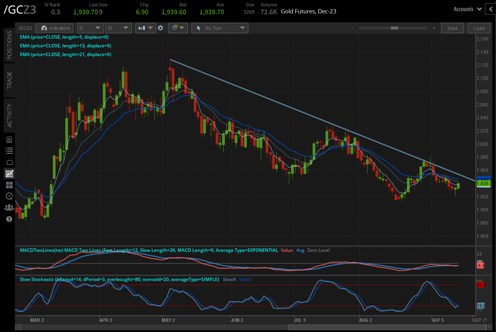Screen dimensions: 496x332
Task: Switch to the POSITIONS side tab
Action: point(9,45)
